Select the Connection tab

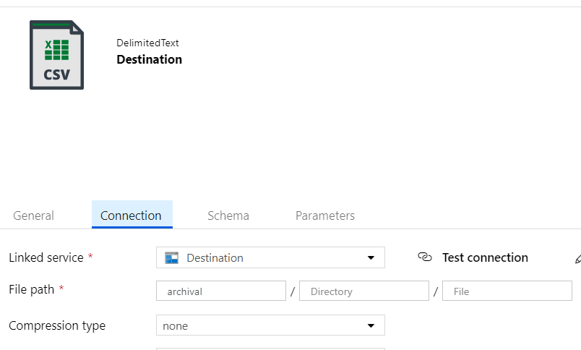(x=132, y=215)
